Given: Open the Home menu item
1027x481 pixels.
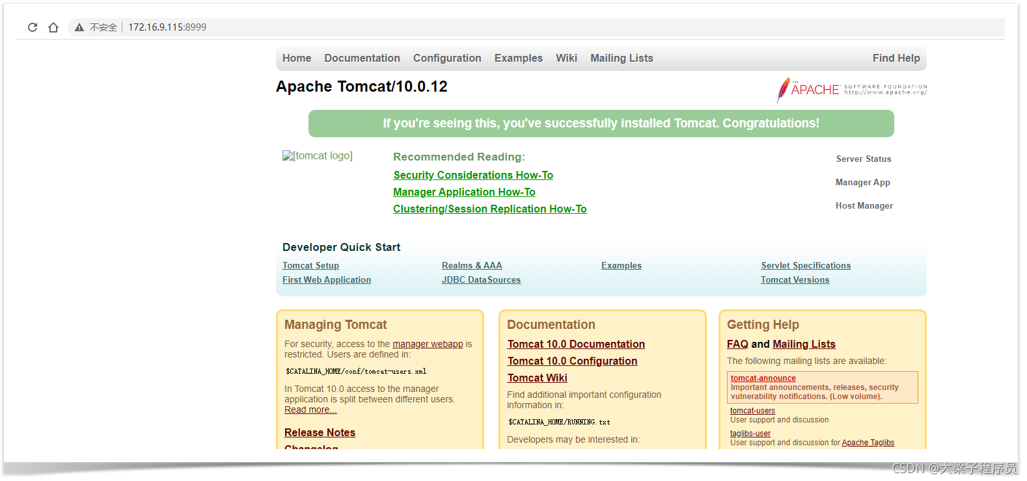Looking at the screenshot, I should pos(297,58).
